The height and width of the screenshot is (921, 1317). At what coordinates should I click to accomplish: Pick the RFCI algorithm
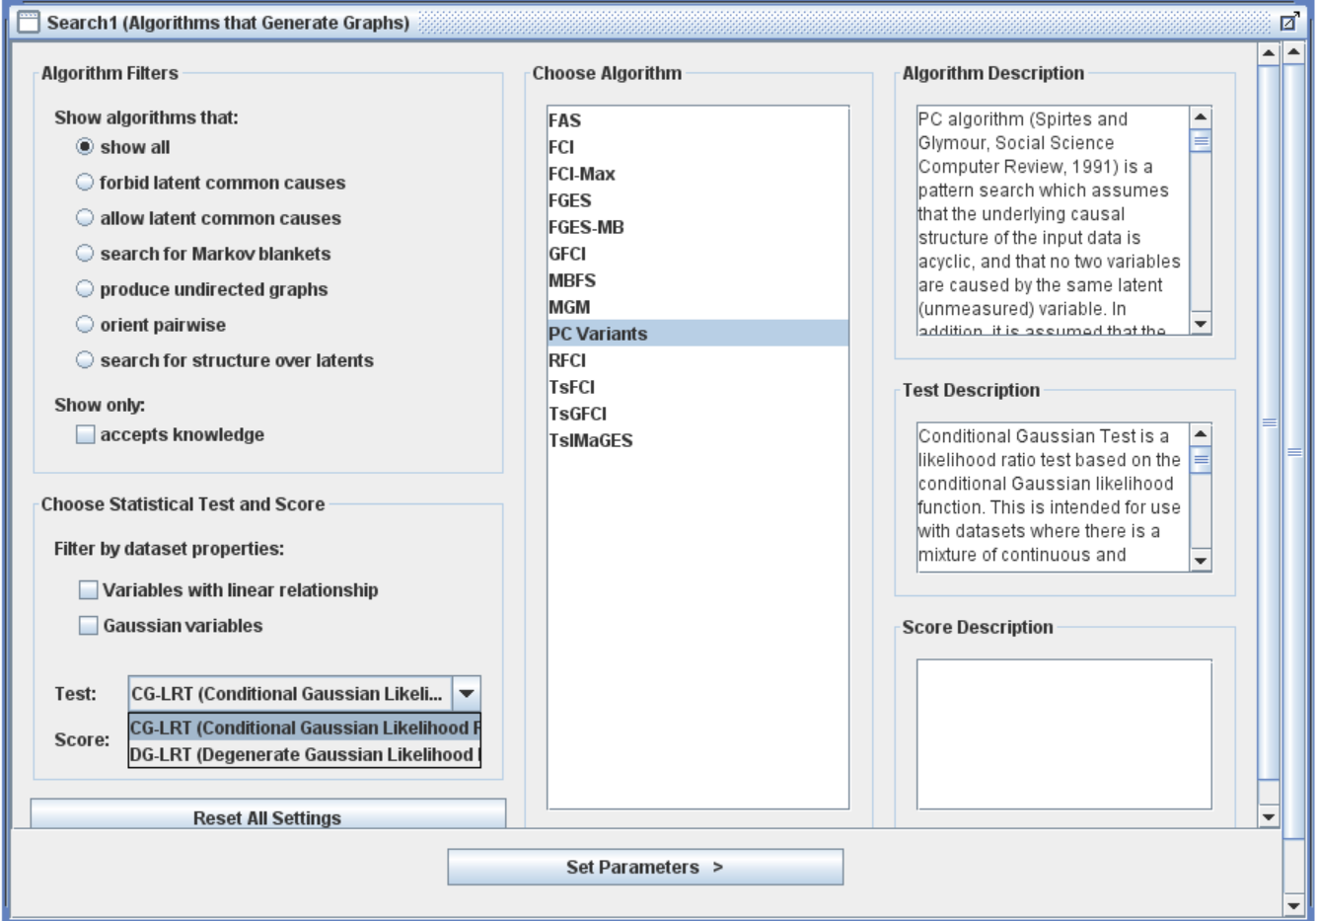tap(697, 360)
